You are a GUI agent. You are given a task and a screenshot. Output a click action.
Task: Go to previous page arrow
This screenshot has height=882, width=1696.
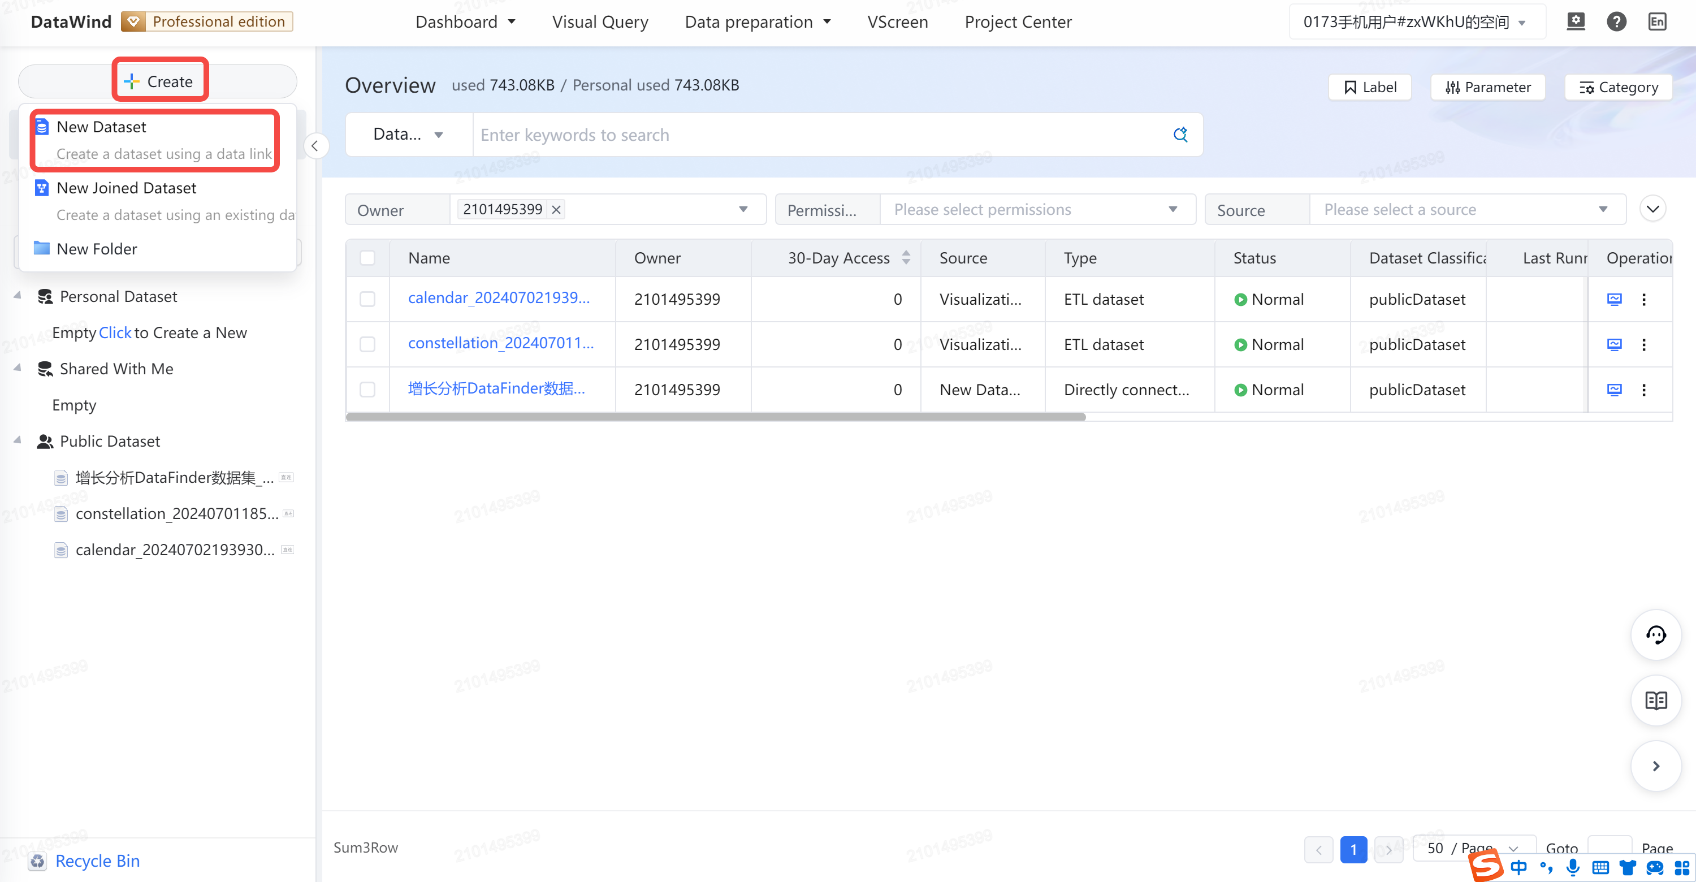click(1319, 849)
